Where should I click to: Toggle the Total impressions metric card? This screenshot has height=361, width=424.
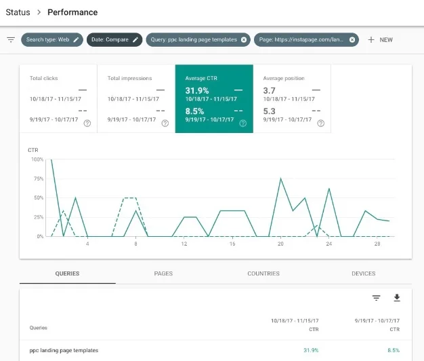click(x=136, y=98)
